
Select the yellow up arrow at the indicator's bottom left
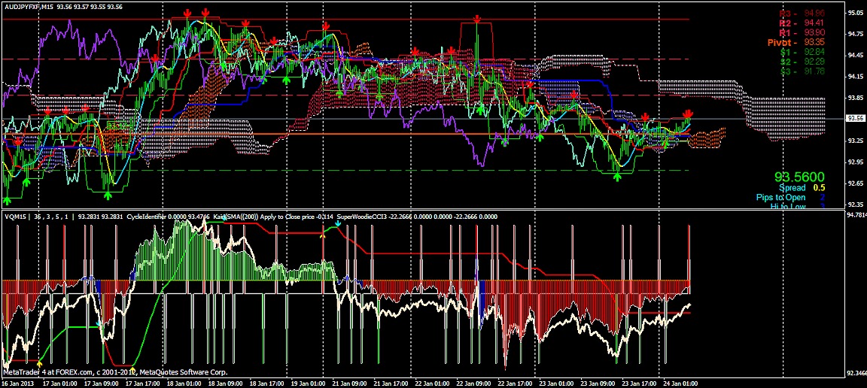pos(40,363)
